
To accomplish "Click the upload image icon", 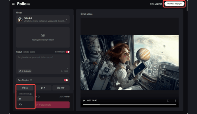I will click(x=43, y=36).
